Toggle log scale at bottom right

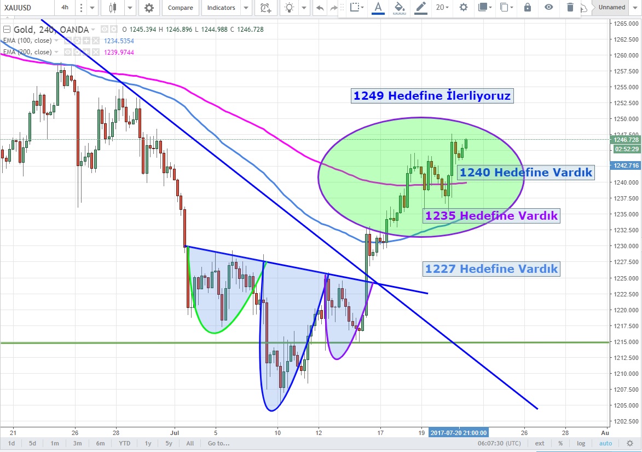click(x=581, y=443)
